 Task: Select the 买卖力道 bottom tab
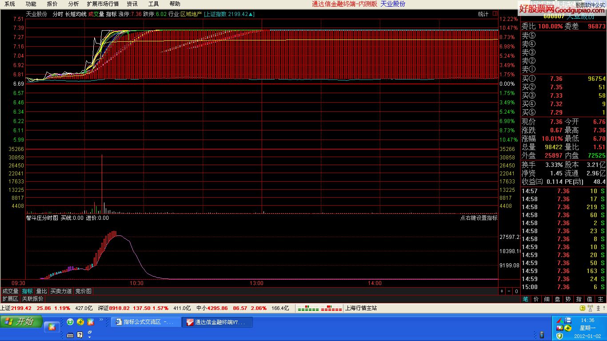coord(61,291)
